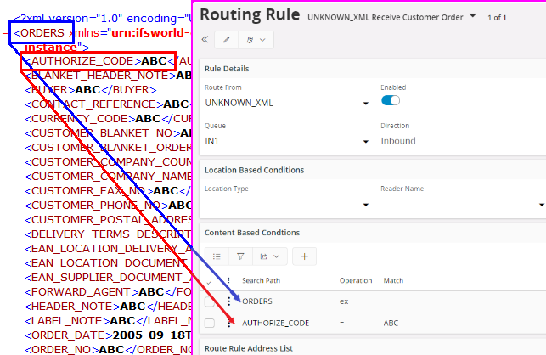Viewport: 546px width, 355px height.
Task: Toggle the Enabled switch
Action: point(391,101)
